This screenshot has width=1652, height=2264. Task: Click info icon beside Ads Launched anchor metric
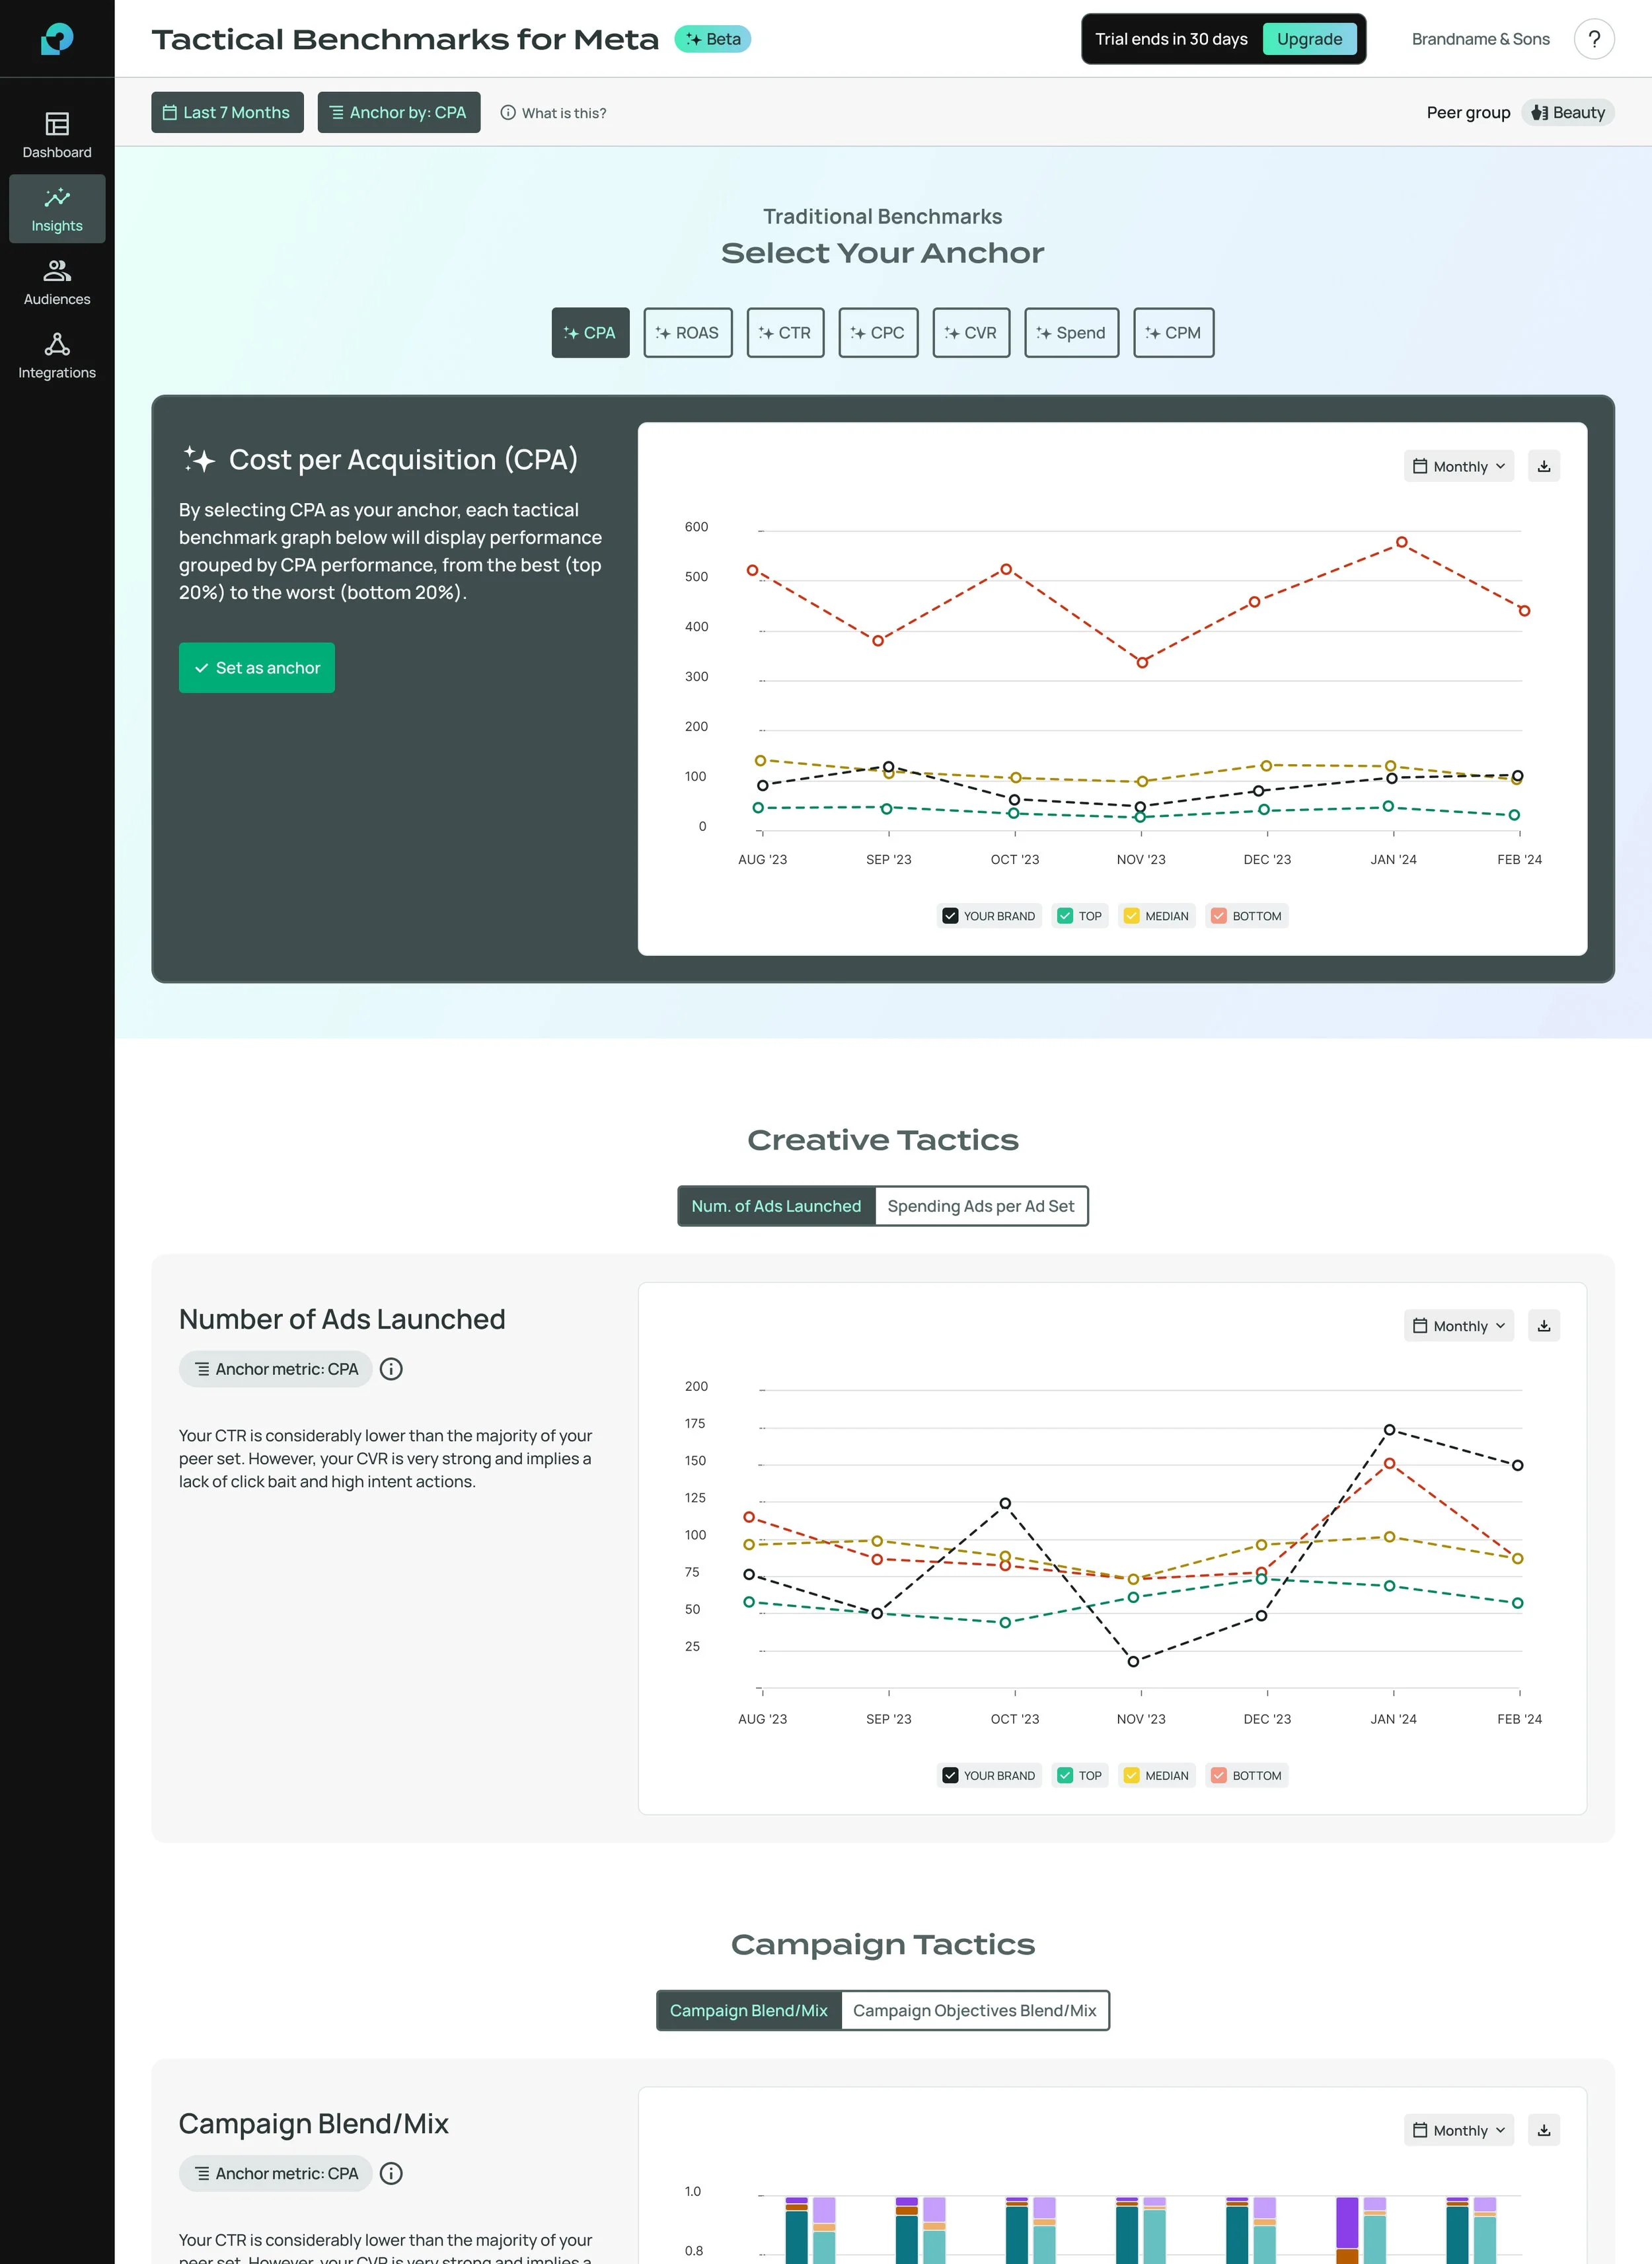tap(391, 1368)
